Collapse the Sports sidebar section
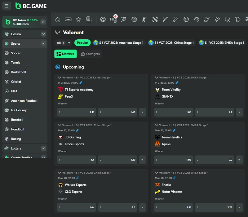This screenshot has width=248, height=217. tap(43, 44)
